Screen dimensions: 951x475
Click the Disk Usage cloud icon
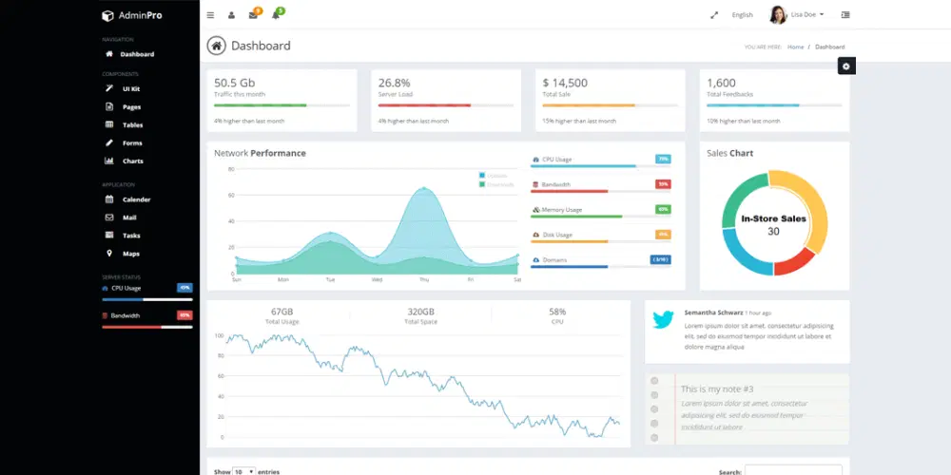point(535,235)
